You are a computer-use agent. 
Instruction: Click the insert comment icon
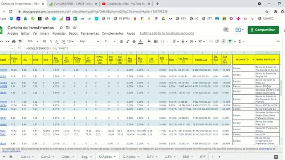coord(217,41)
